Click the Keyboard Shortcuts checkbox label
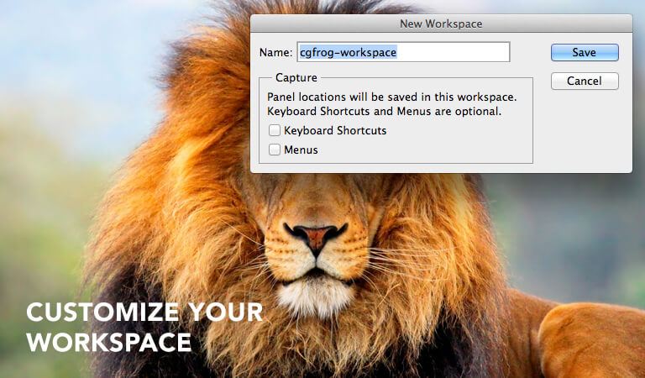Screen dimensions: 645x378 click(335, 130)
